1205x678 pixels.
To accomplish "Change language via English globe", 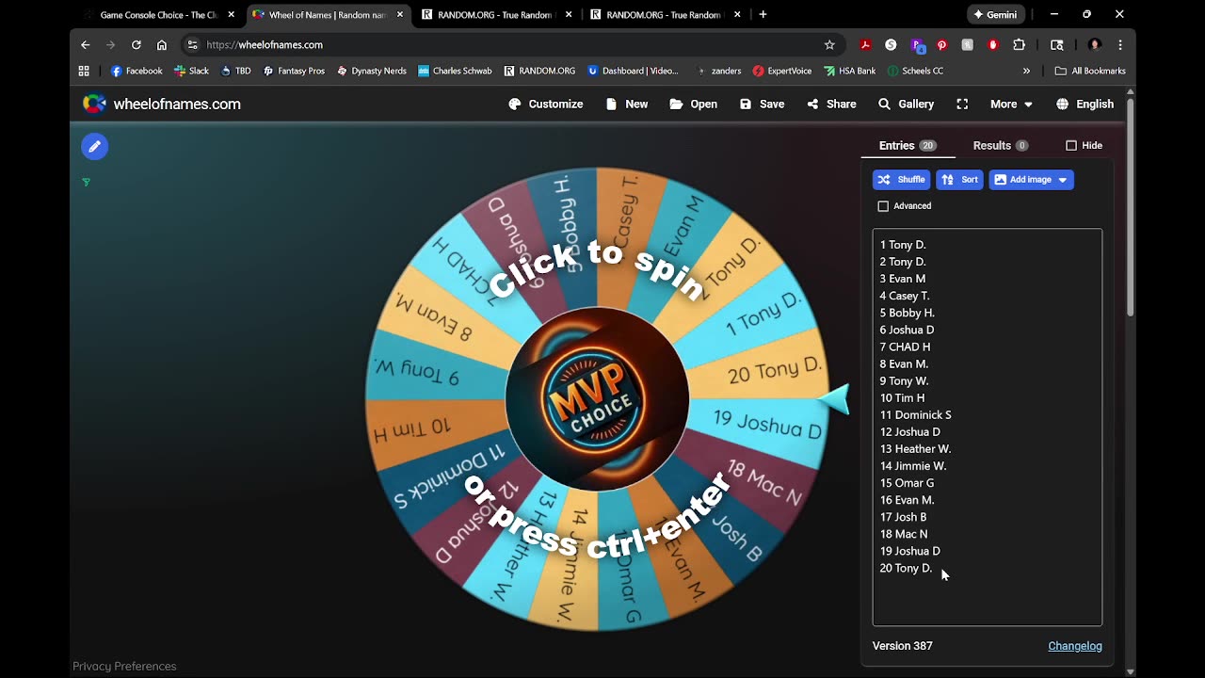I will [1085, 104].
